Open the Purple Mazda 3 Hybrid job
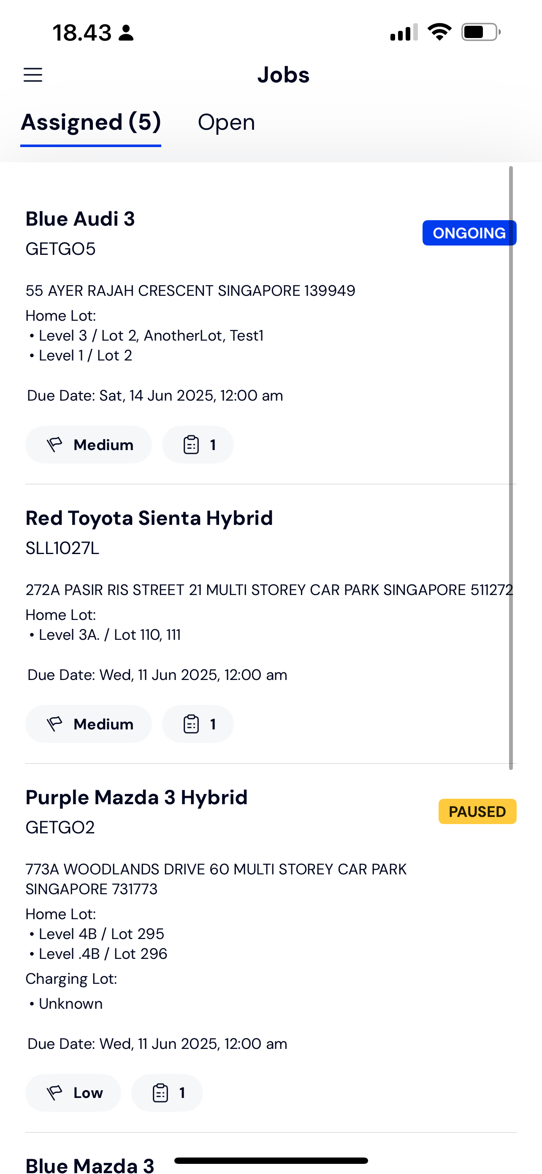542x1174 pixels. [136, 797]
